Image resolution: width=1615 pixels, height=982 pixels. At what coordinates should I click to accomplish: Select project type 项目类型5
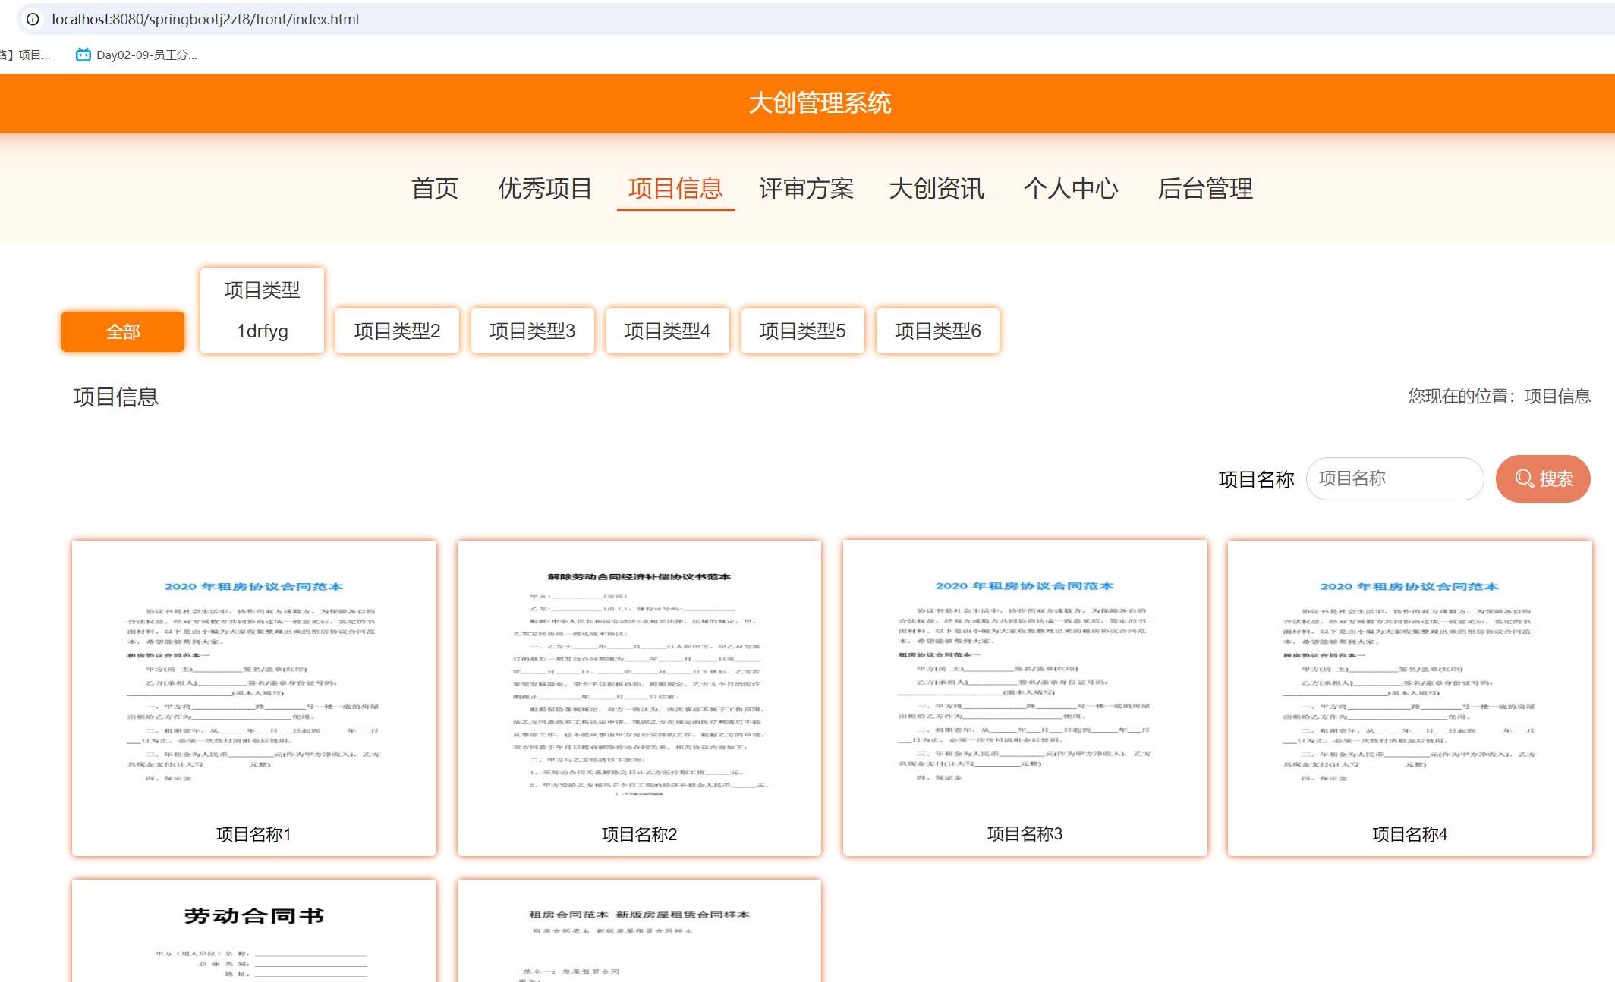tap(802, 331)
